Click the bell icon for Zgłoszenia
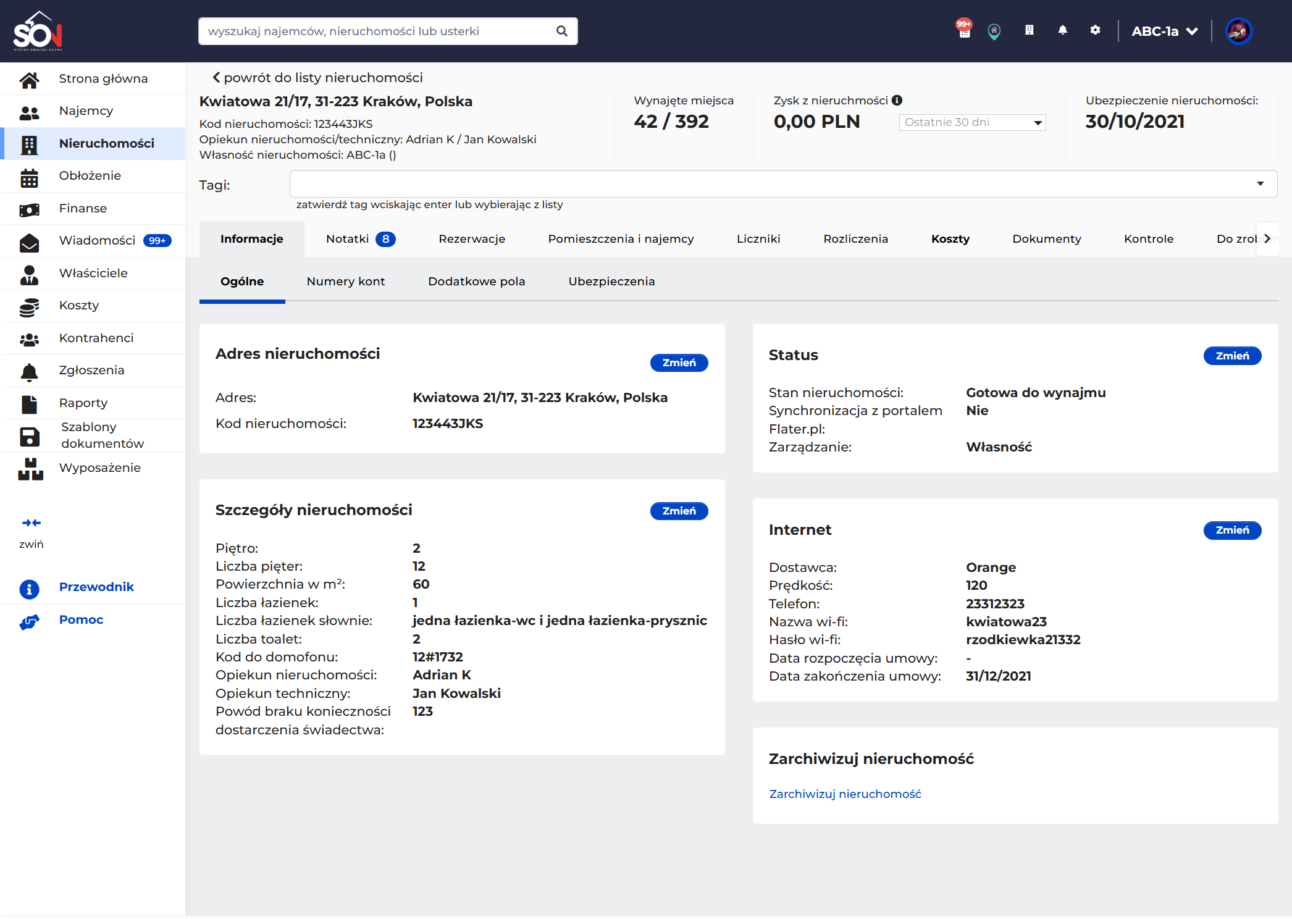 tap(29, 371)
